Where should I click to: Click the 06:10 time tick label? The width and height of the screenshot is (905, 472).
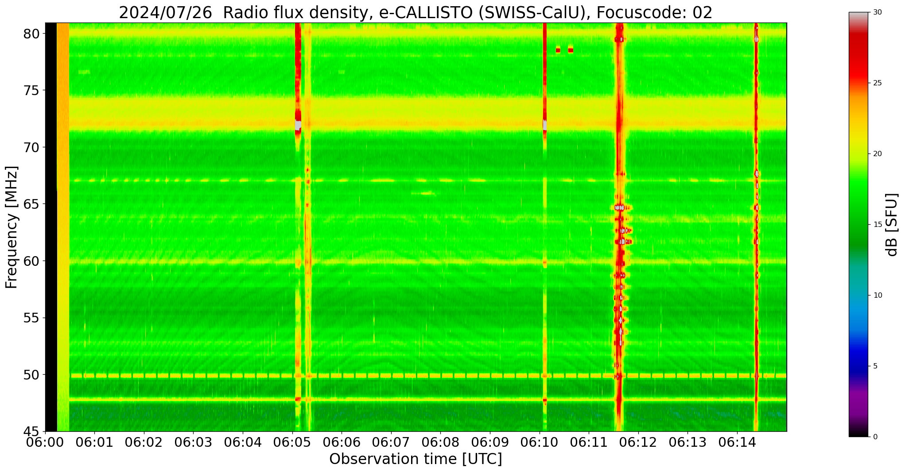pos(540,442)
